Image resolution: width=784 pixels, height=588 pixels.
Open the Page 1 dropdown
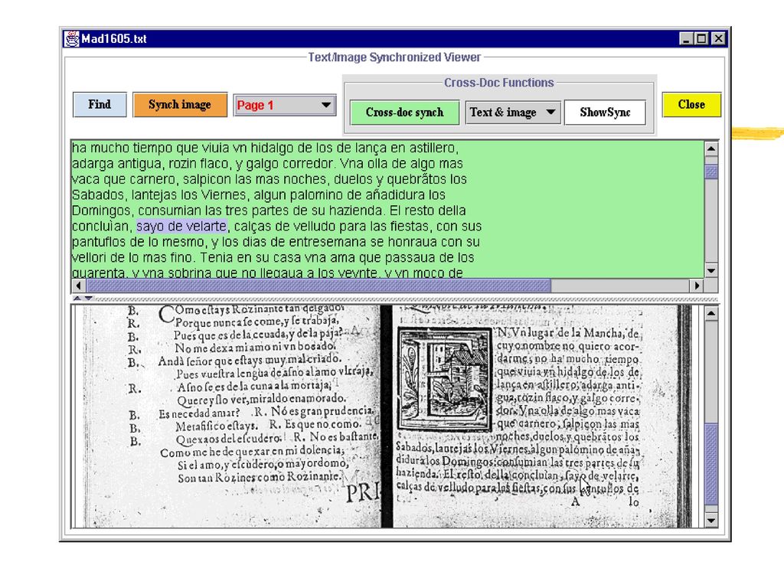point(285,105)
